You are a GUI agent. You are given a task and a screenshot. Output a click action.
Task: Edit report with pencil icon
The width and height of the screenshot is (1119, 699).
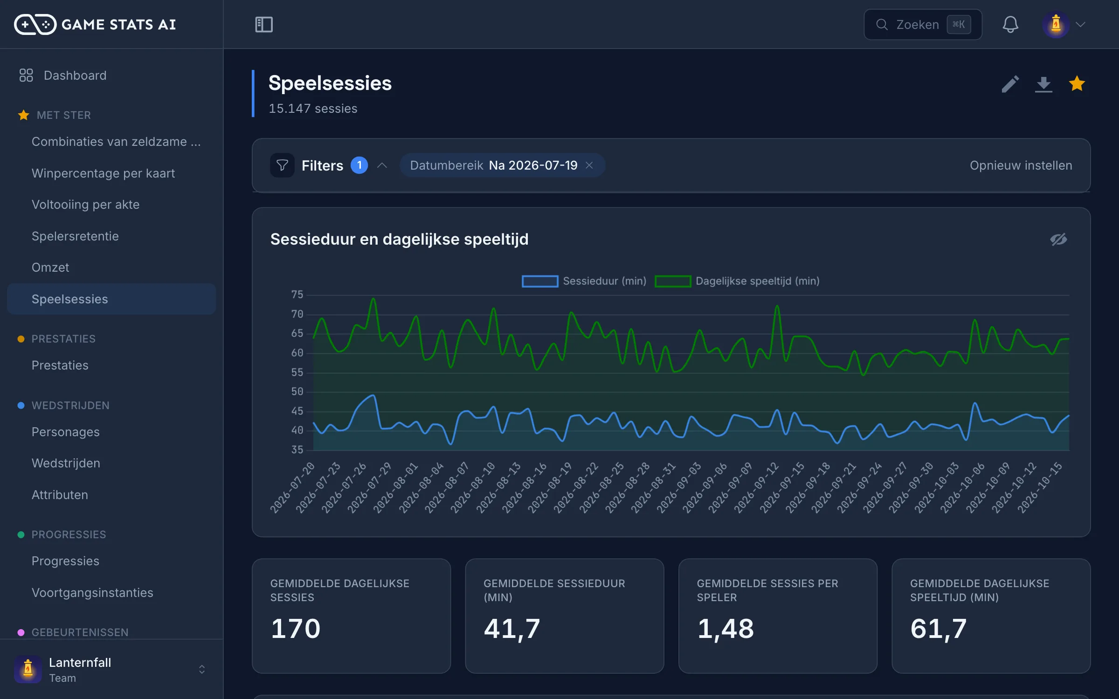[1010, 84]
